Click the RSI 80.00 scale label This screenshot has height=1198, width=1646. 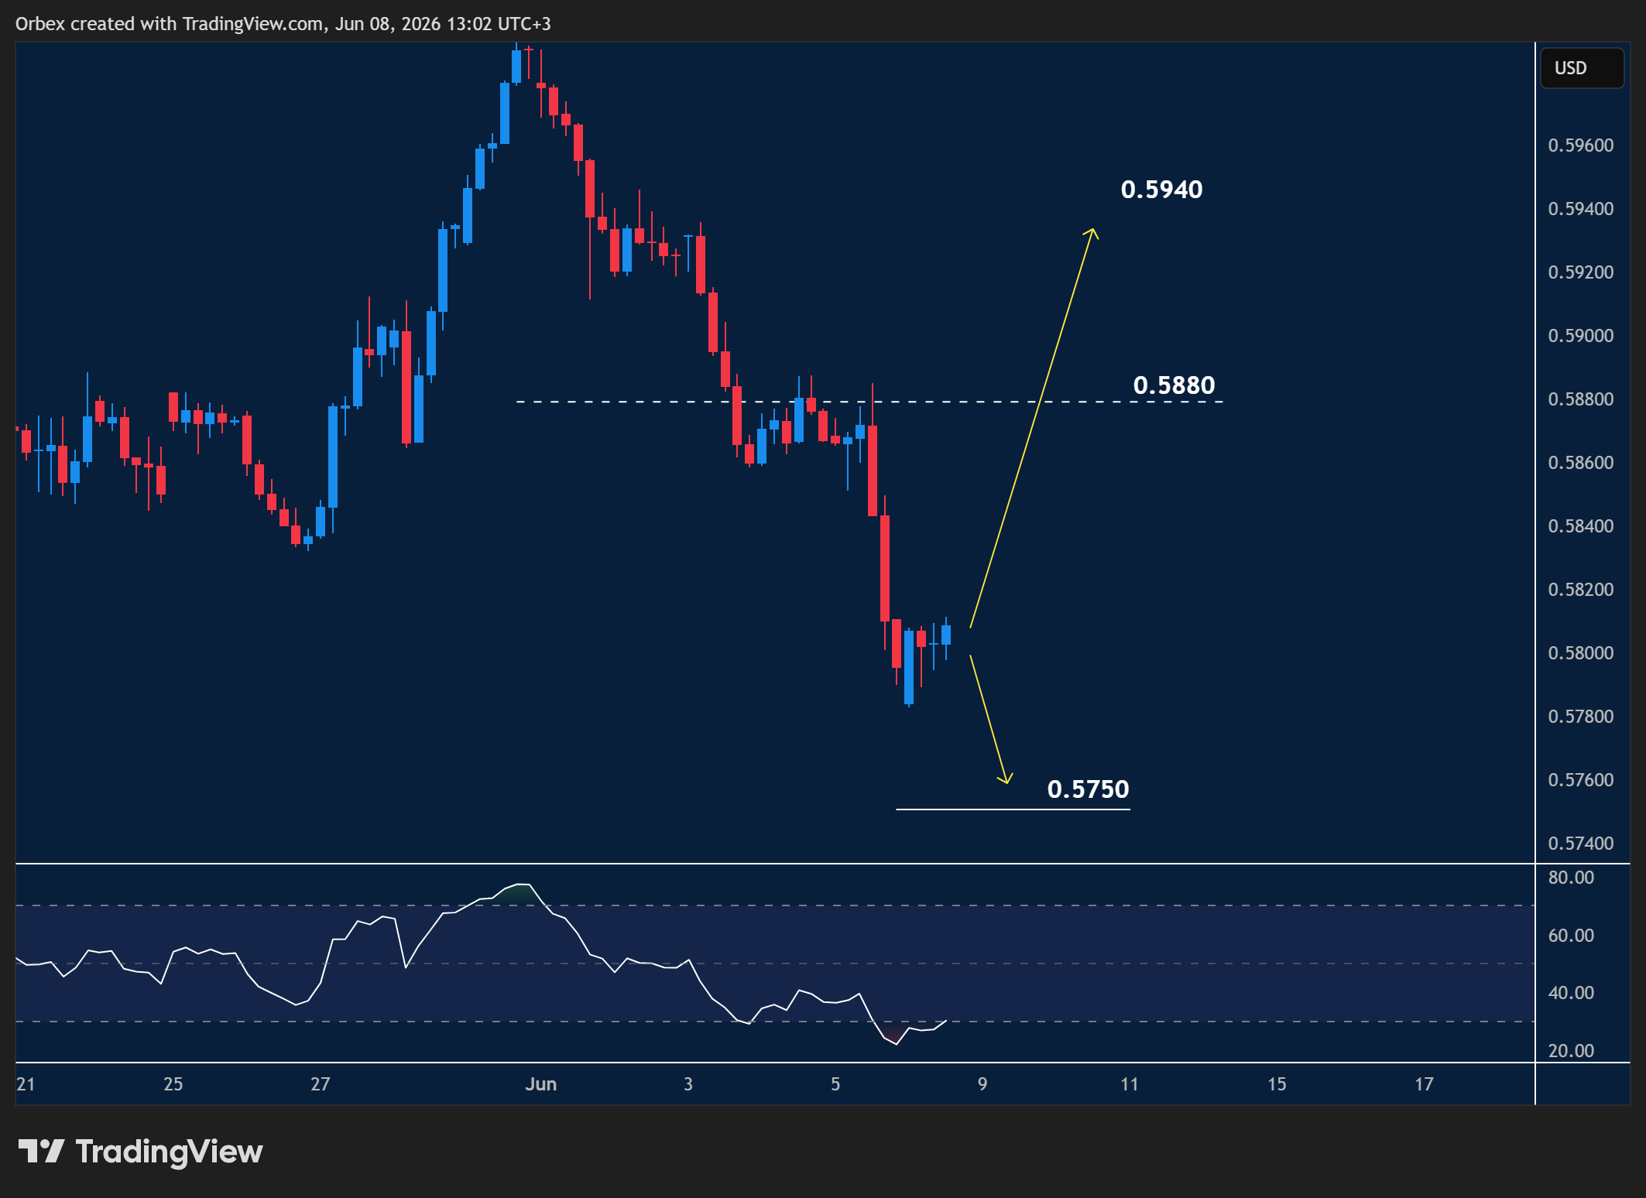1571,878
